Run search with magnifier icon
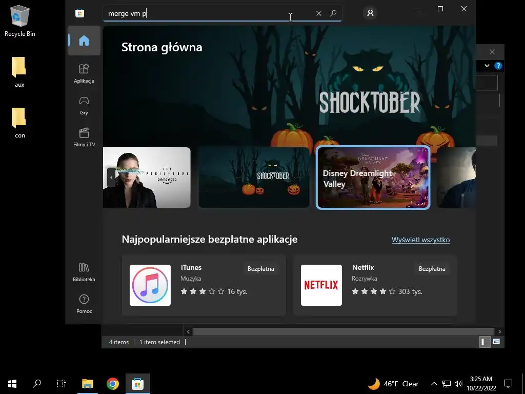Viewport: 525px width, 394px height. [333, 13]
